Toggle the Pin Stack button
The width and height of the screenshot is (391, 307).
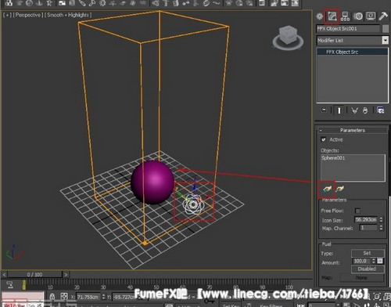click(x=324, y=110)
